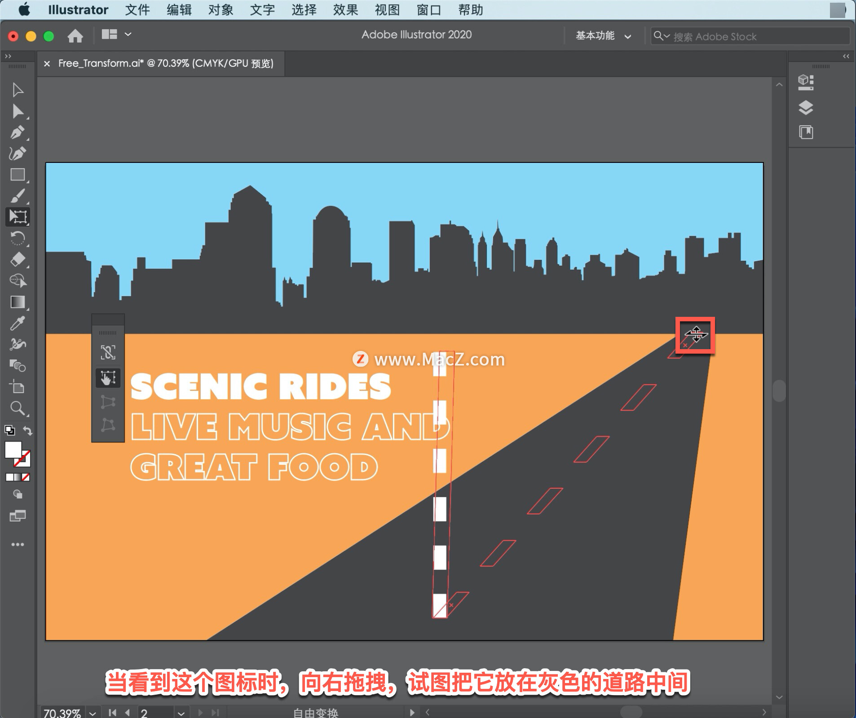The width and height of the screenshot is (856, 718).
Task: Select the Rectangle tool
Action: pyautogui.click(x=18, y=175)
